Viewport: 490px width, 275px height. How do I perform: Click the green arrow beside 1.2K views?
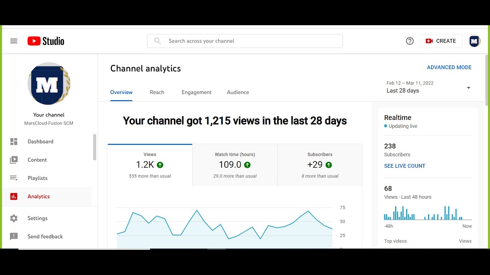(x=160, y=165)
